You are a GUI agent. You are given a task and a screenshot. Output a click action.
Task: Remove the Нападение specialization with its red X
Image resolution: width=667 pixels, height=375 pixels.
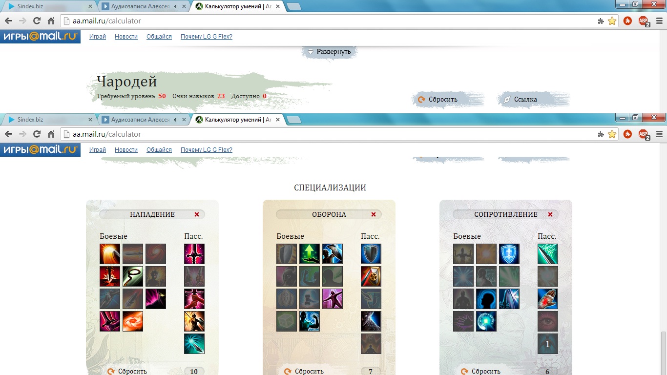click(x=197, y=214)
